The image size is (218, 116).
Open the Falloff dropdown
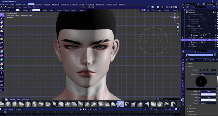coord(74,10)
